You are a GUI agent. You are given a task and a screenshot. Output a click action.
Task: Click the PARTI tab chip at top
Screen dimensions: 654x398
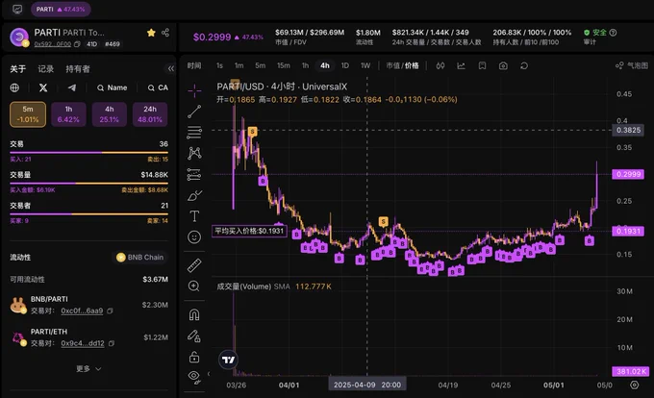click(x=61, y=10)
